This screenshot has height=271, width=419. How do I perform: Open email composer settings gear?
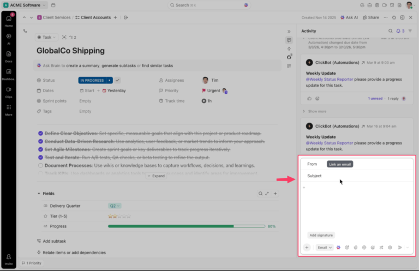tap(390, 248)
